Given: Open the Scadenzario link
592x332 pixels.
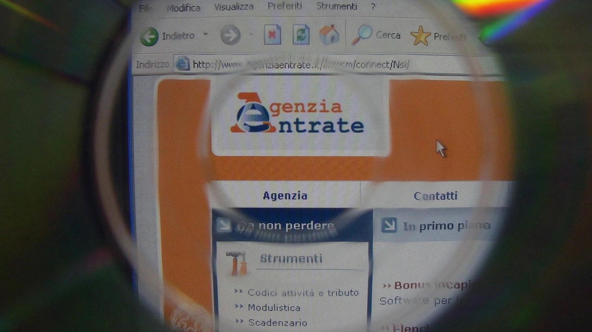Looking at the screenshot, I should tap(277, 322).
